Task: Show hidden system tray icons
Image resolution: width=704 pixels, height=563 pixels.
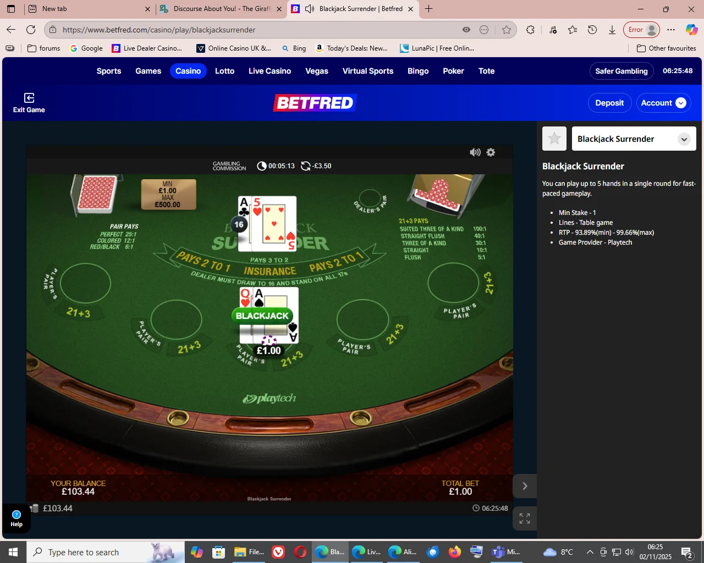Action: [590, 552]
